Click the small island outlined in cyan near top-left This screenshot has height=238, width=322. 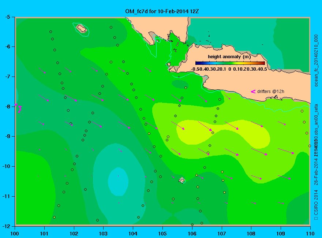point(81,29)
